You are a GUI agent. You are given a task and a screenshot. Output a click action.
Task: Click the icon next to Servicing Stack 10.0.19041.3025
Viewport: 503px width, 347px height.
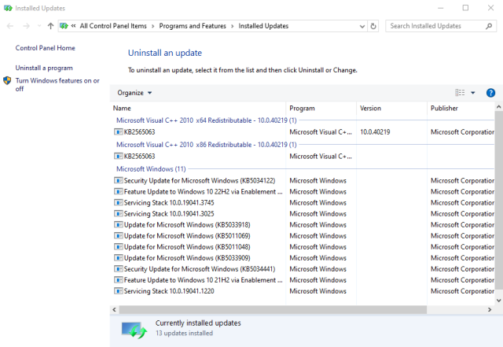click(x=119, y=214)
